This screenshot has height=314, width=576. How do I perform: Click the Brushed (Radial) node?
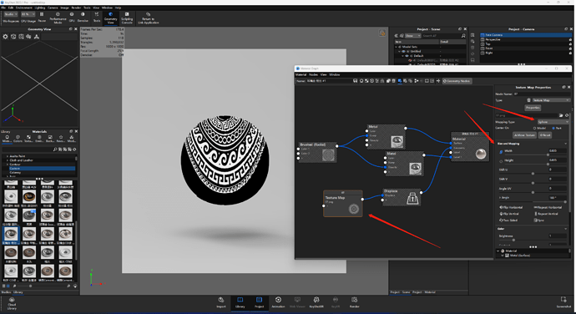317,152
